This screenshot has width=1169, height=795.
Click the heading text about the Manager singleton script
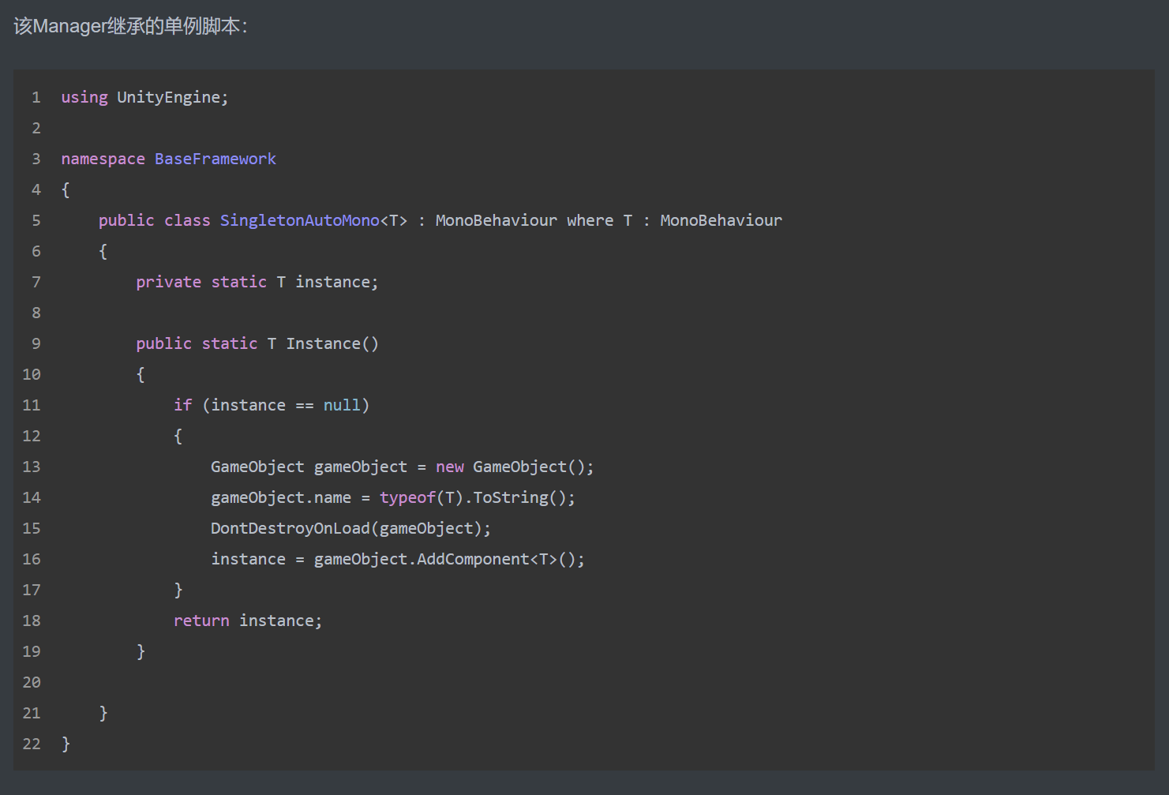[130, 26]
